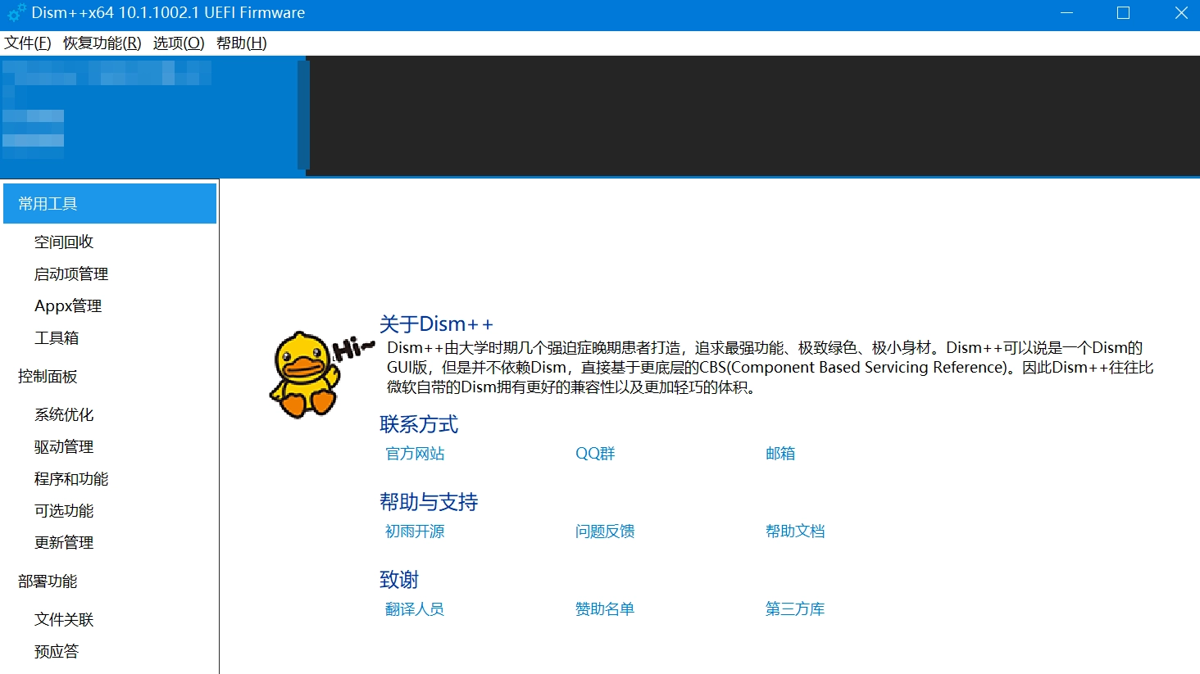This screenshot has height=674, width=1200.
Task: View the 翻译人员 credits link
Action: pos(415,609)
